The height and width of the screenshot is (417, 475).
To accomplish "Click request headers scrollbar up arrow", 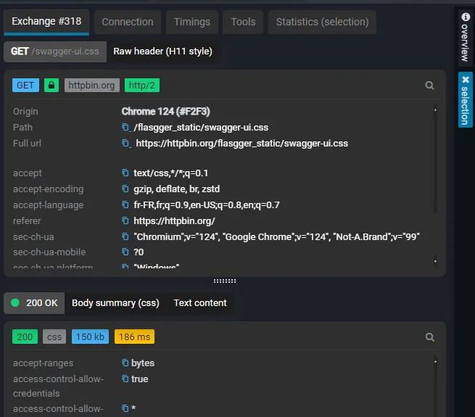I will tap(435, 110).
